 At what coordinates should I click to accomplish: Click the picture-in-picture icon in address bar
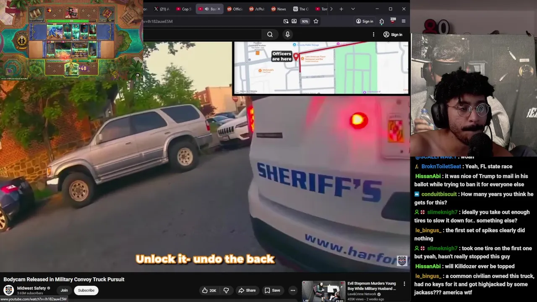(286, 21)
